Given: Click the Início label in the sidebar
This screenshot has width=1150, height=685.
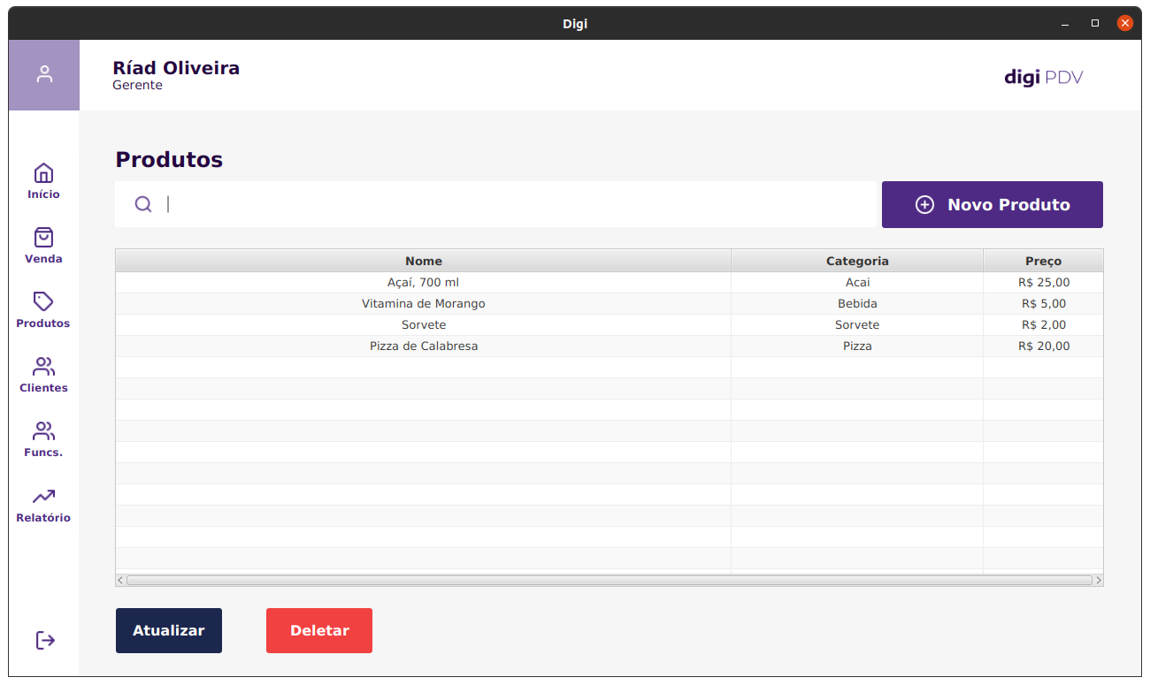Looking at the screenshot, I should click(x=43, y=194).
